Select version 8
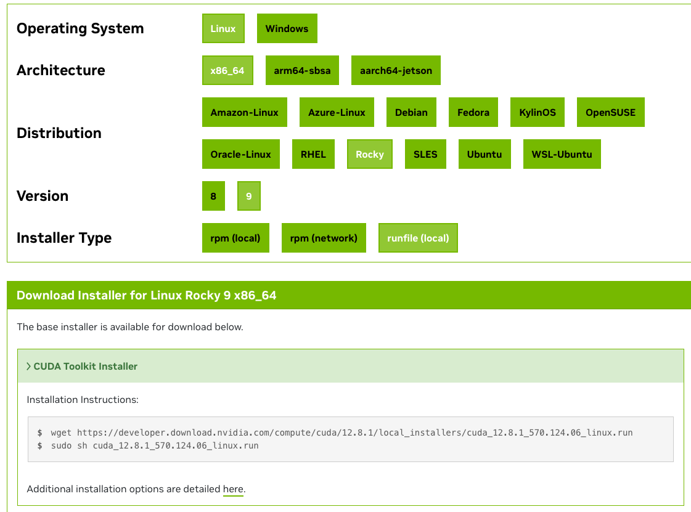The height and width of the screenshot is (512, 691). pyautogui.click(x=213, y=196)
